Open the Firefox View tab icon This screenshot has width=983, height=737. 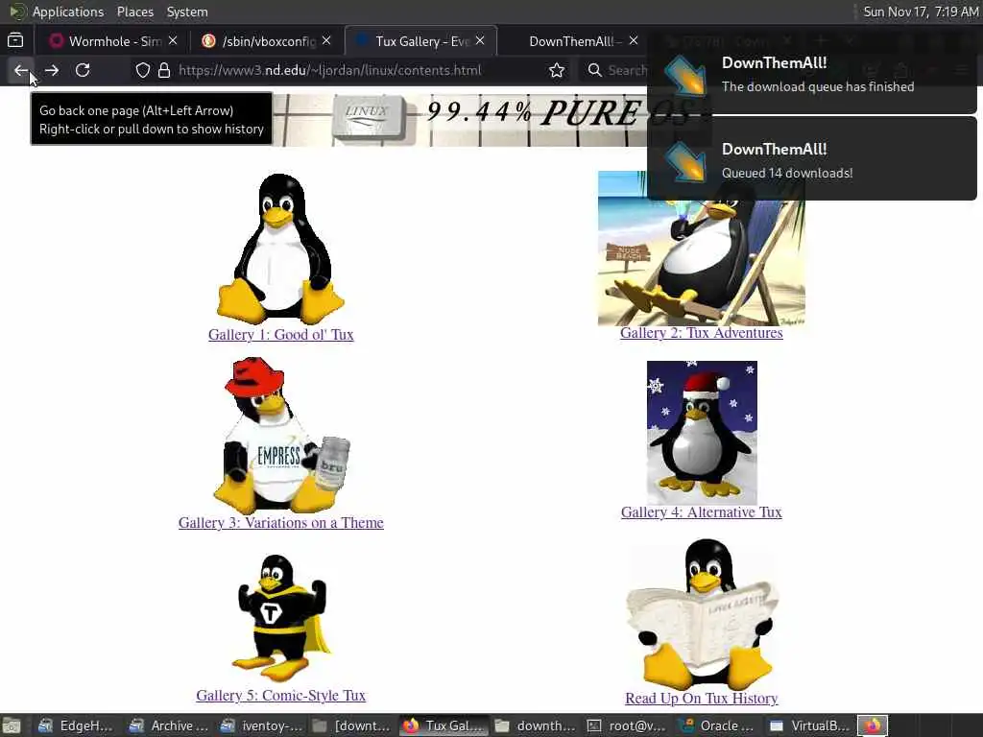click(15, 40)
